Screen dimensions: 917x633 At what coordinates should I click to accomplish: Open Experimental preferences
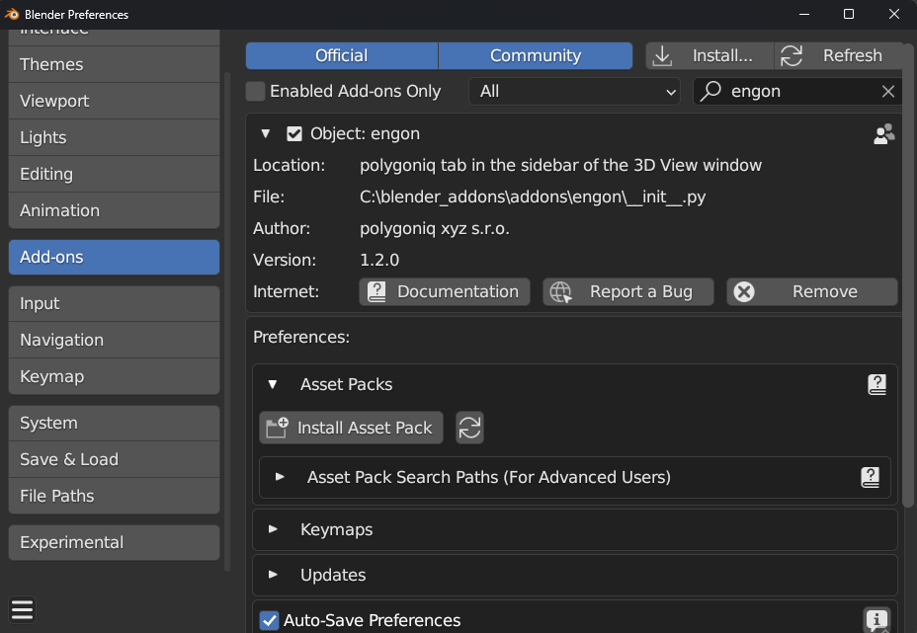coord(114,542)
